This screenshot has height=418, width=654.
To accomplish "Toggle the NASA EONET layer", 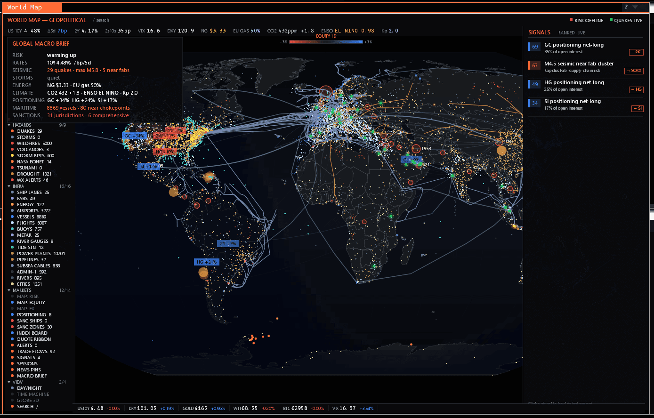I will (x=31, y=161).
